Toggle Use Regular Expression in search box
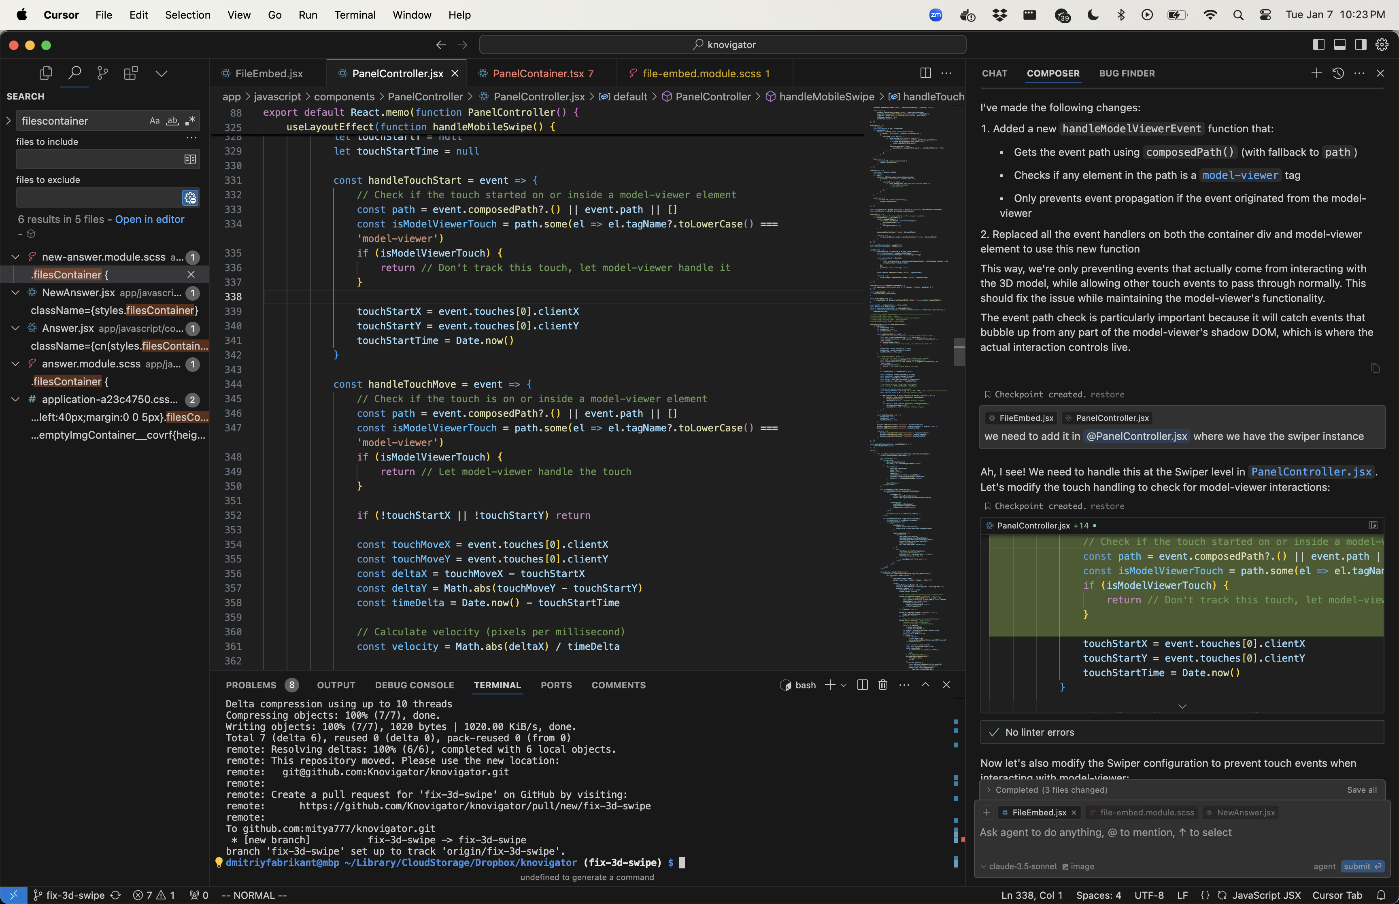The height and width of the screenshot is (904, 1399). (190, 120)
